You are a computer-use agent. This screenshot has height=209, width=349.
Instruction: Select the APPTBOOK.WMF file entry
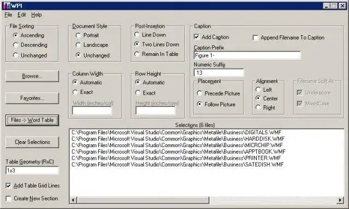coord(178,152)
